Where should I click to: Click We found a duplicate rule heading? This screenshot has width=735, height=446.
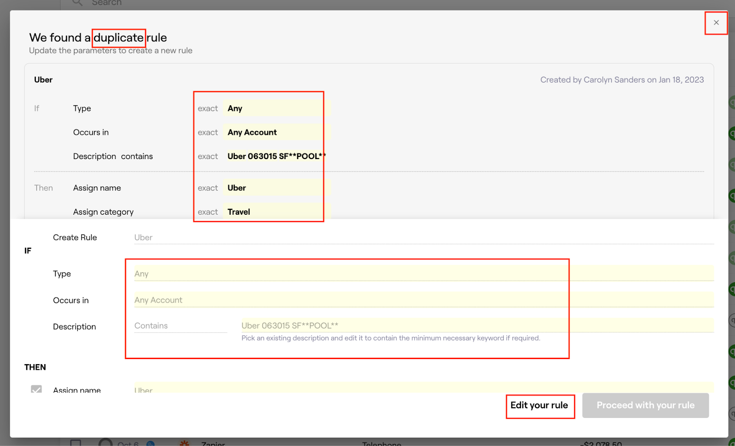coord(98,37)
